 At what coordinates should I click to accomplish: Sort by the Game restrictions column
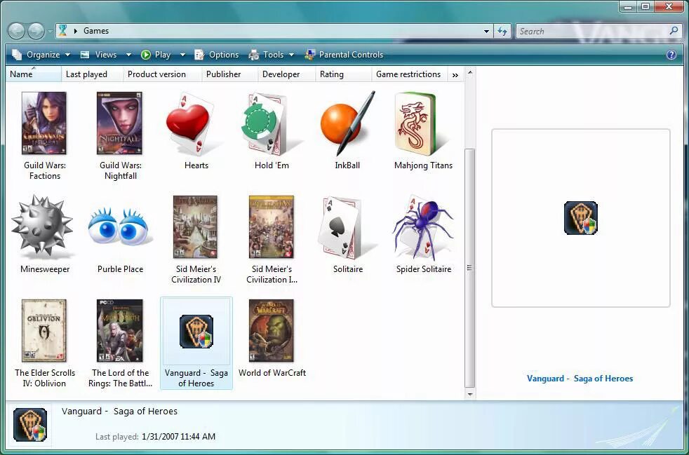(x=410, y=74)
